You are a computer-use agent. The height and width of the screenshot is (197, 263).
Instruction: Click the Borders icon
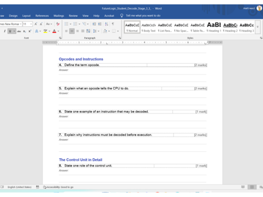[114, 31]
